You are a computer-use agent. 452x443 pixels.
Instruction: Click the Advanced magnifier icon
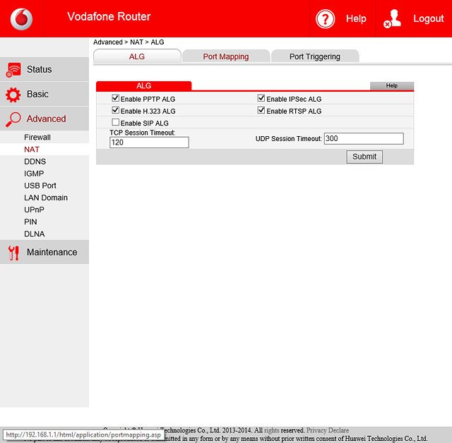pos(13,119)
